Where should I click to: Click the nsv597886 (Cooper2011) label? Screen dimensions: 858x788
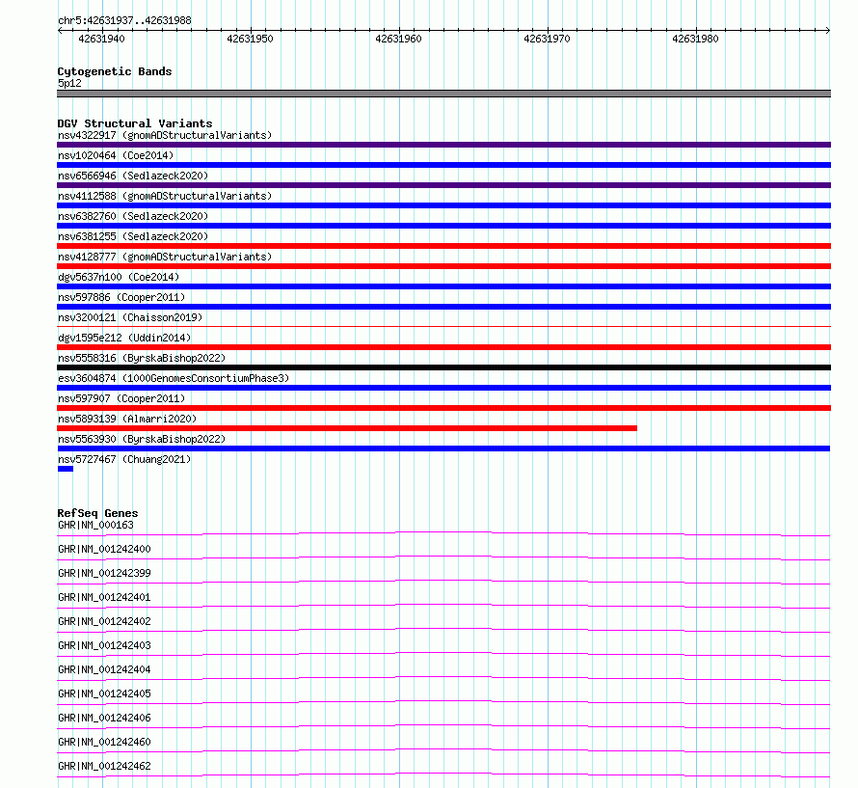tap(121, 297)
